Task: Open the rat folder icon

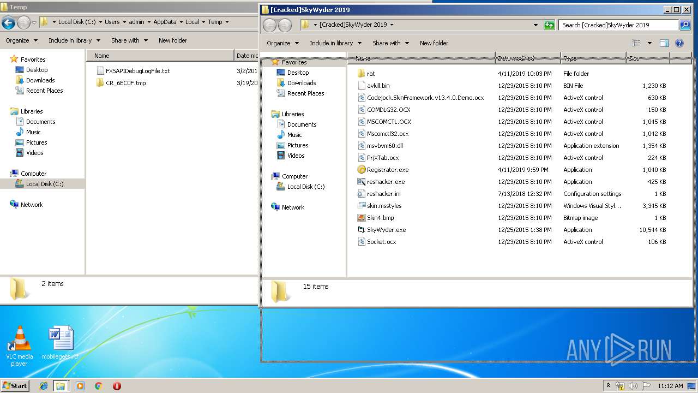Action: coord(361,74)
